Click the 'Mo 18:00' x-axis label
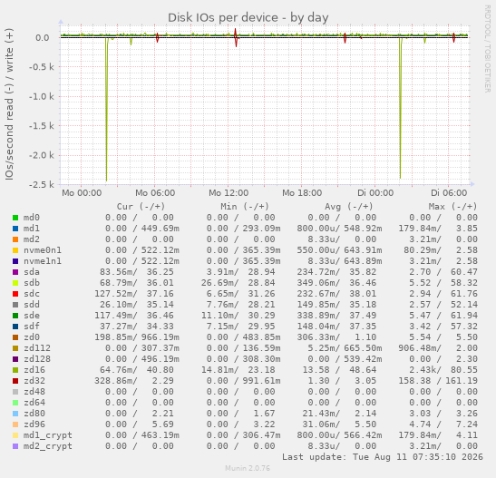The image size is (496, 478). click(x=302, y=193)
